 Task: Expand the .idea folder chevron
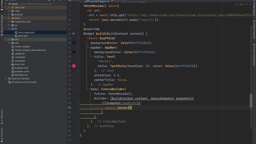tap(9, 11)
